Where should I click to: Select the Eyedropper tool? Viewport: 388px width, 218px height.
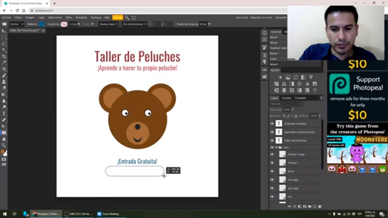click(x=4, y=63)
